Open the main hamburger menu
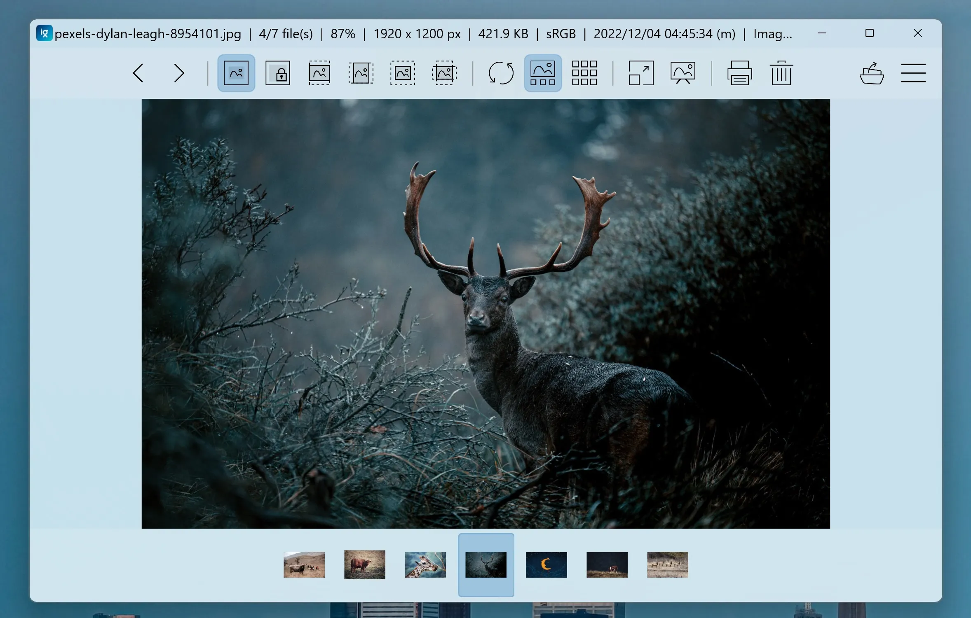 tap(913, 73)
